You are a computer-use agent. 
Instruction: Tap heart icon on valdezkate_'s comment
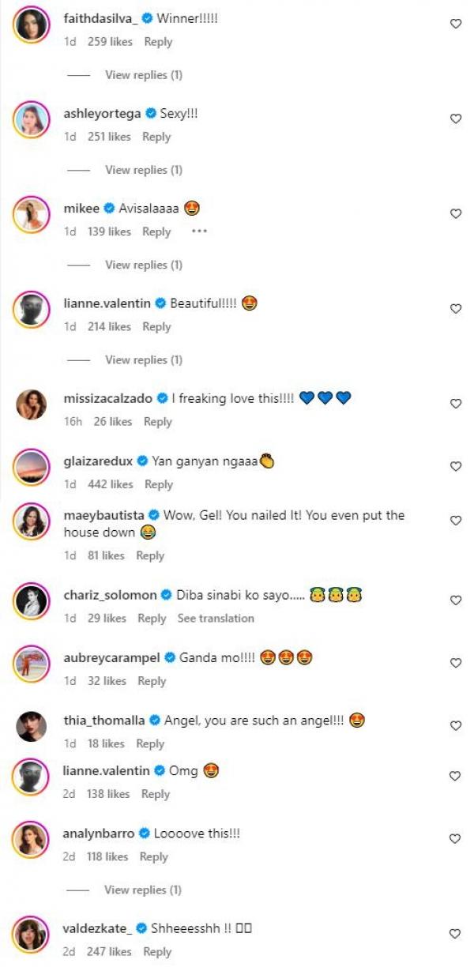click(x=455, y=934)
